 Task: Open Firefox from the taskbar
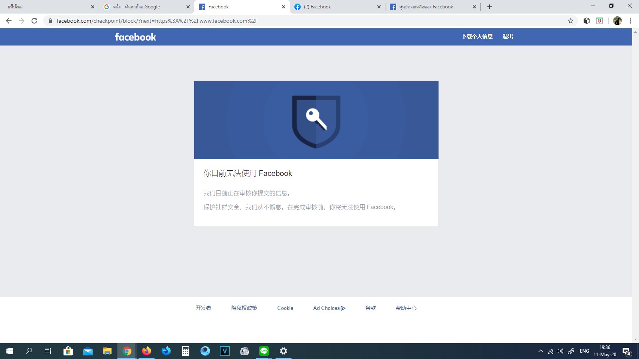pyautogui.click(x=147, y=351)
